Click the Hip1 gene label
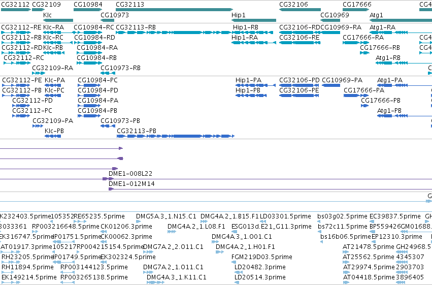Screen dimensions: 432x285 tap(238, 15)
